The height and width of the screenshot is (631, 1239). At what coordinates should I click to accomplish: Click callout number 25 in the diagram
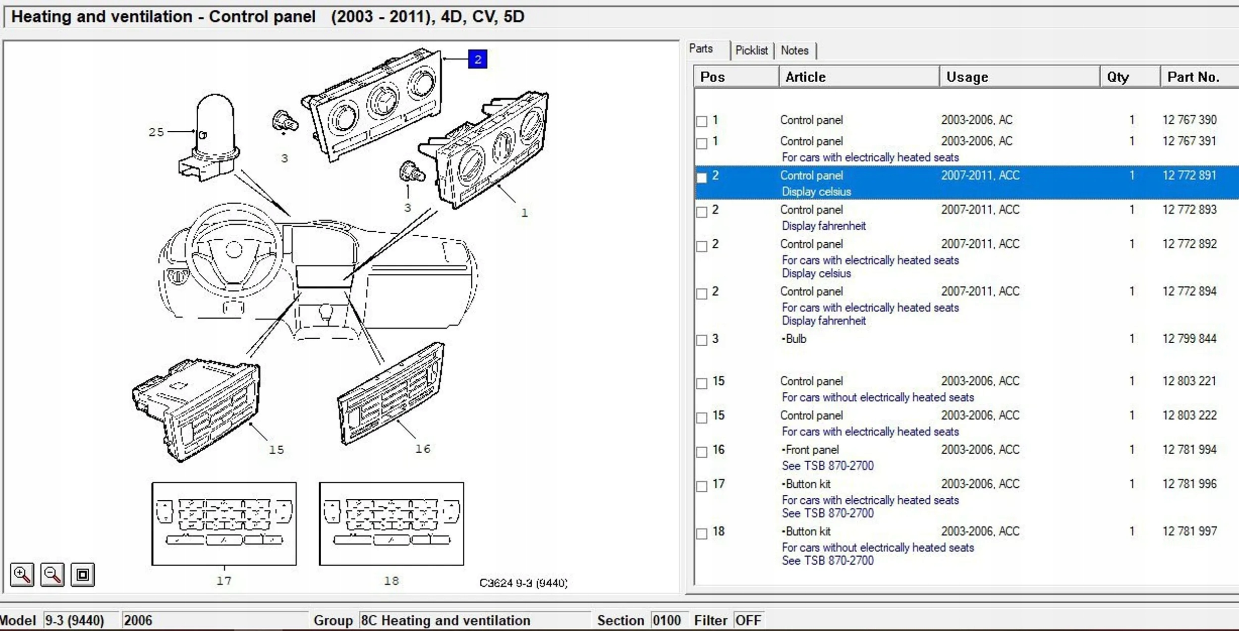pyautogui.click(x=156, y=132)
